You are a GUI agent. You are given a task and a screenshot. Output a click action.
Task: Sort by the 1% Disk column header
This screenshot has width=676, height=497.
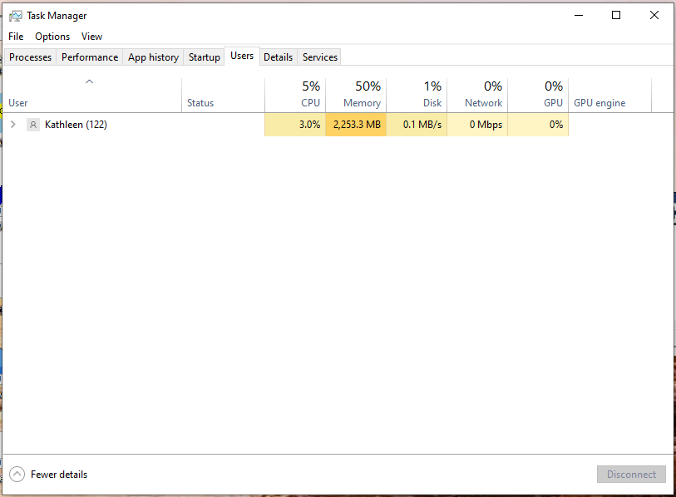pyautogui.click(x=417, y=96)
